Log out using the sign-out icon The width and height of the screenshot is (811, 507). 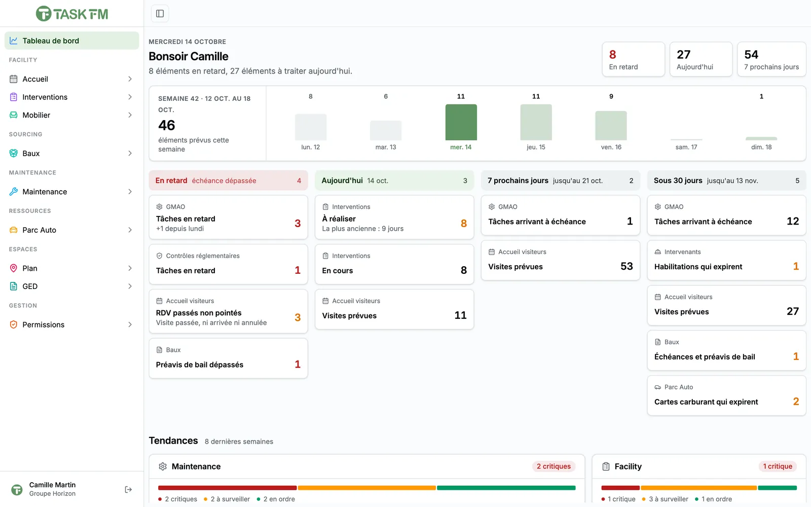tap(128, 489)
